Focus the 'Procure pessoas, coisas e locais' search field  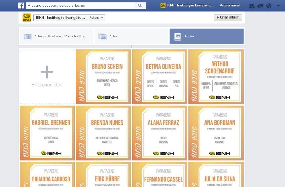click(80, 6)
